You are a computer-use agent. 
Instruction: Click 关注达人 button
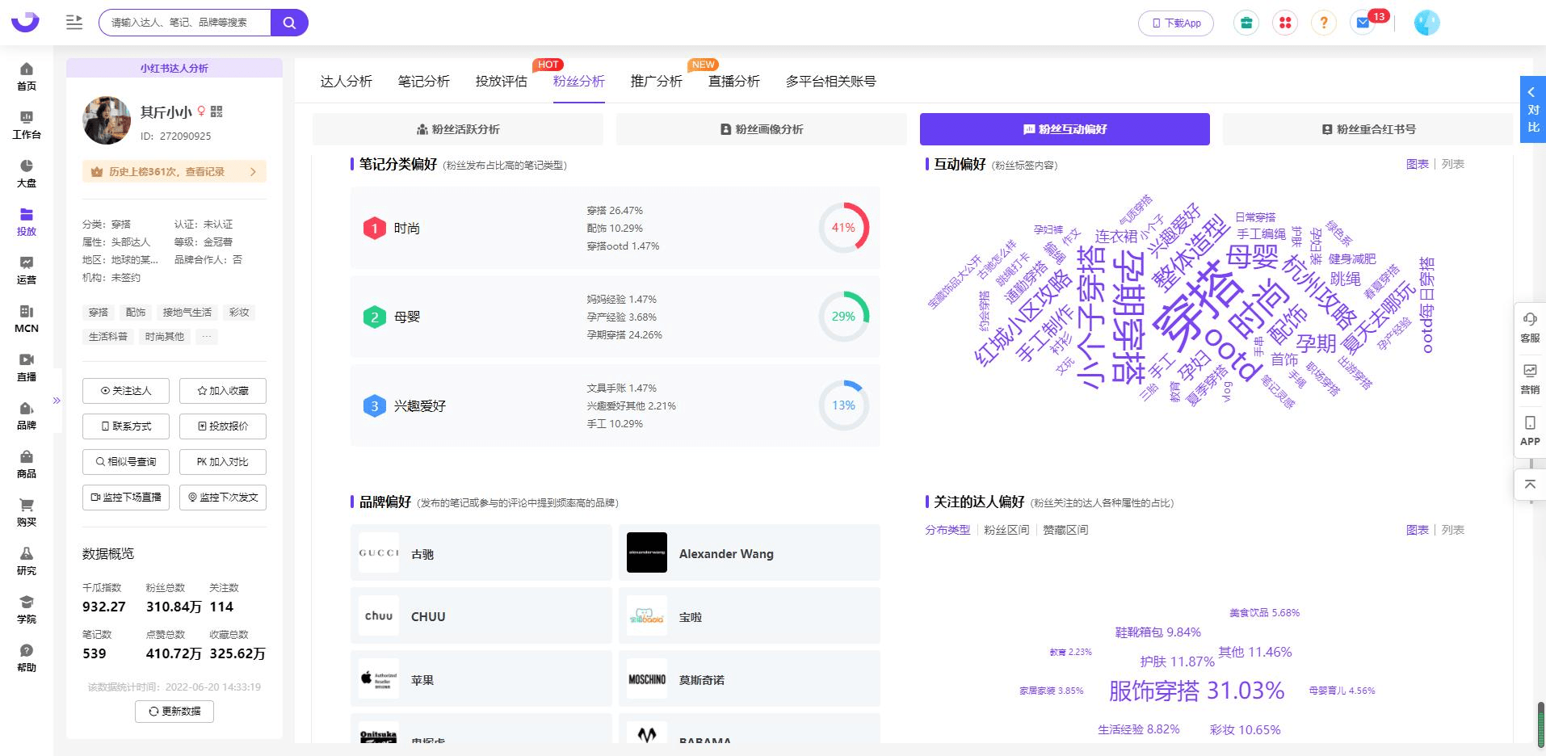[126, 391]
